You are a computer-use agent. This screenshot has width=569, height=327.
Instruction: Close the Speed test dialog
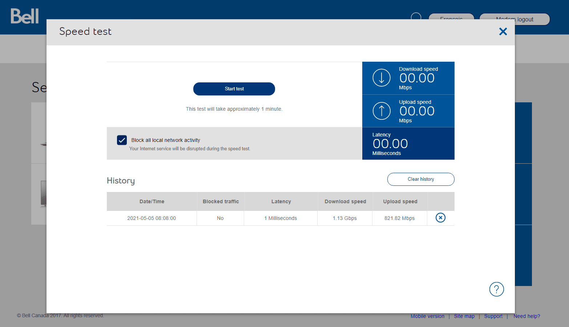coord(503,32)
